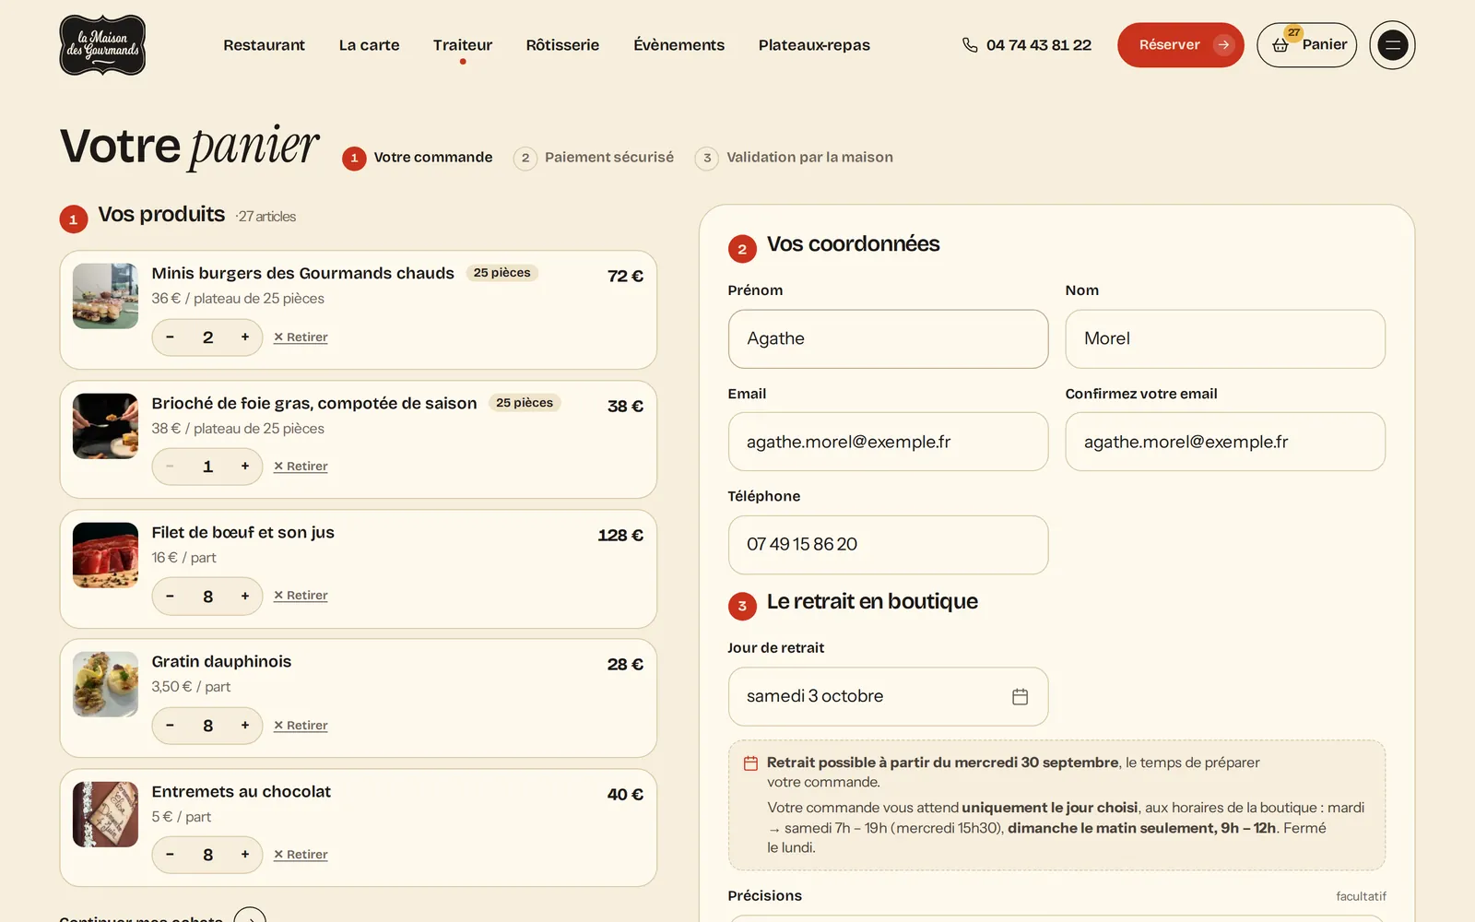Remove Minis burgers via Retirer
1475x922 pixels.
coord(301,337)
